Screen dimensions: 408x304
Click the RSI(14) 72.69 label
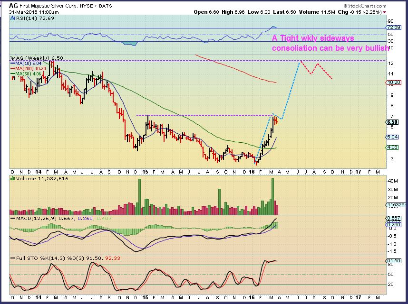coord(35,18)
